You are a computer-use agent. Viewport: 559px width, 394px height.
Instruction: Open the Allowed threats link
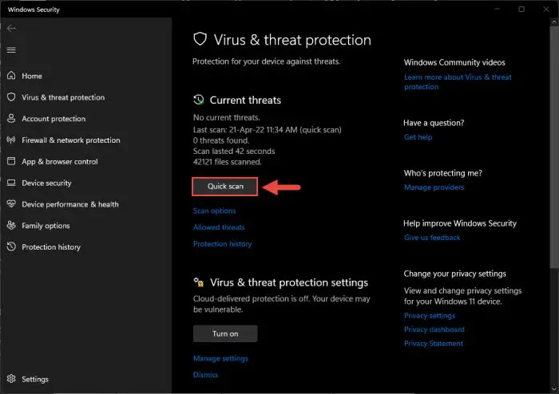point(219,227)
